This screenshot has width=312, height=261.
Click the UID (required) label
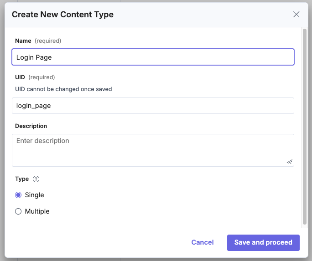[x=35, y=77]
